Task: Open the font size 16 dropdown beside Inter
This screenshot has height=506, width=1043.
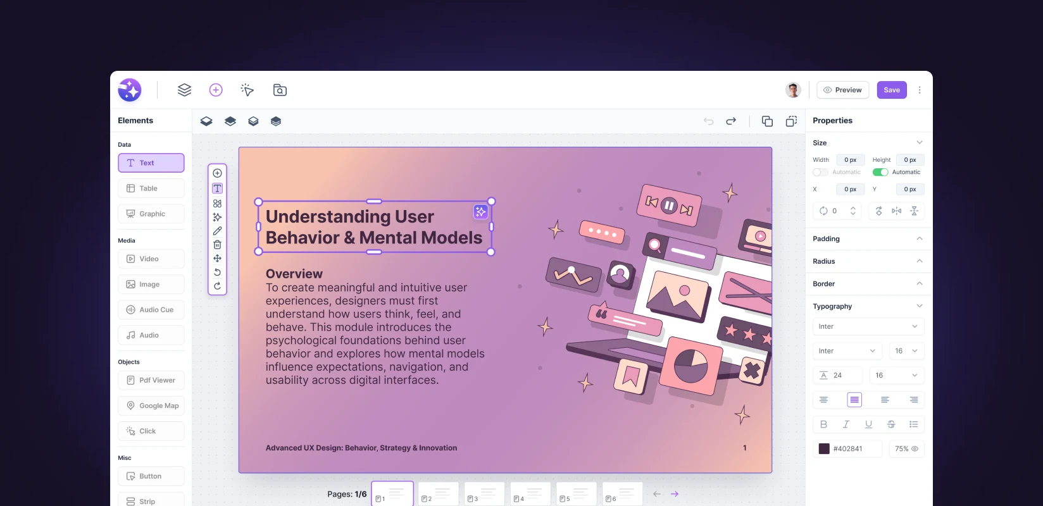Action: coord(906,351)
